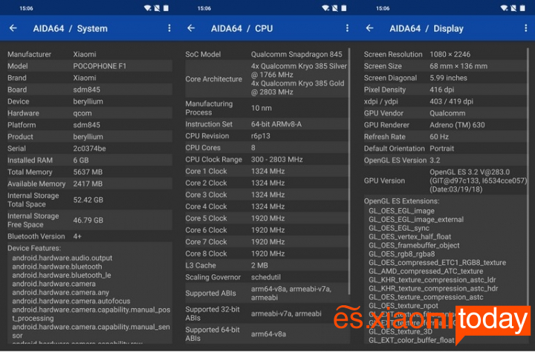Select the CPU Cores 8 row
The width and height of the screenshot is (535, 352).
coord(267,148)
